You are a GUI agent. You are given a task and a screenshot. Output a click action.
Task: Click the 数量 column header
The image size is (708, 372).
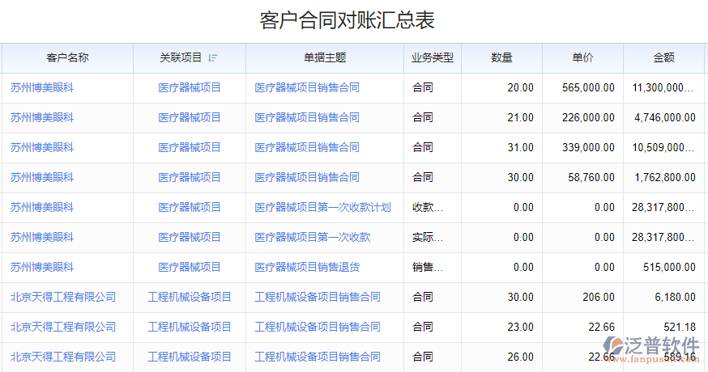pyautogui.click(x=501, y=57)
